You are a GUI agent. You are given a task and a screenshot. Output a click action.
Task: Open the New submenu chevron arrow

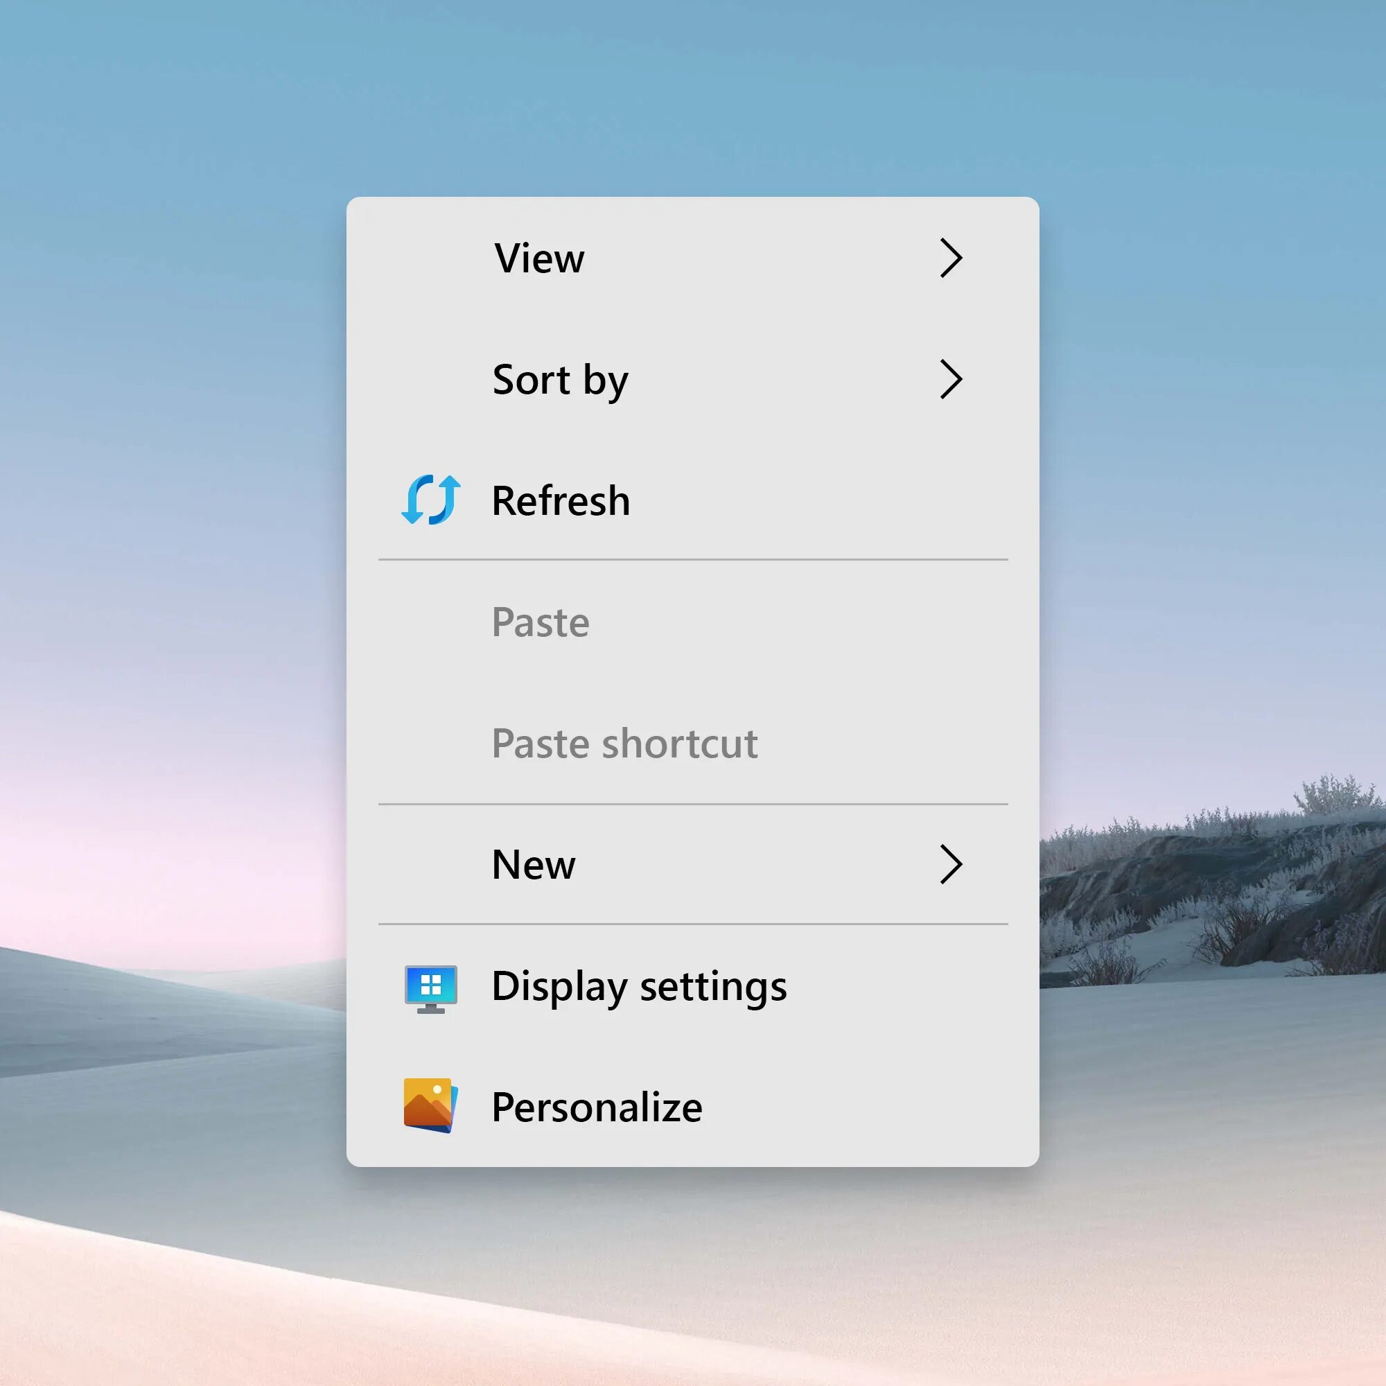pos(951,864)
